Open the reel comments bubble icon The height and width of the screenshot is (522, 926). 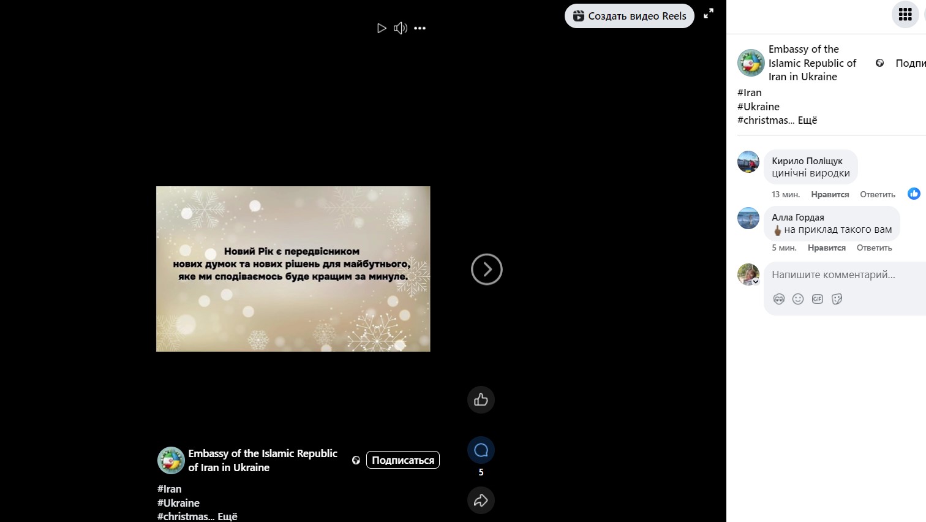(x=481, y=450)
